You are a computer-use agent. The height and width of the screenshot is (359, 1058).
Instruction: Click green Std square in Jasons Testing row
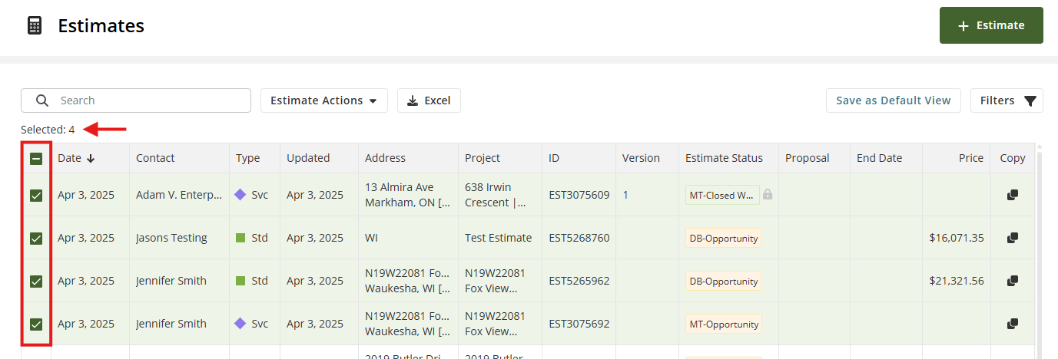coord(240,238)
